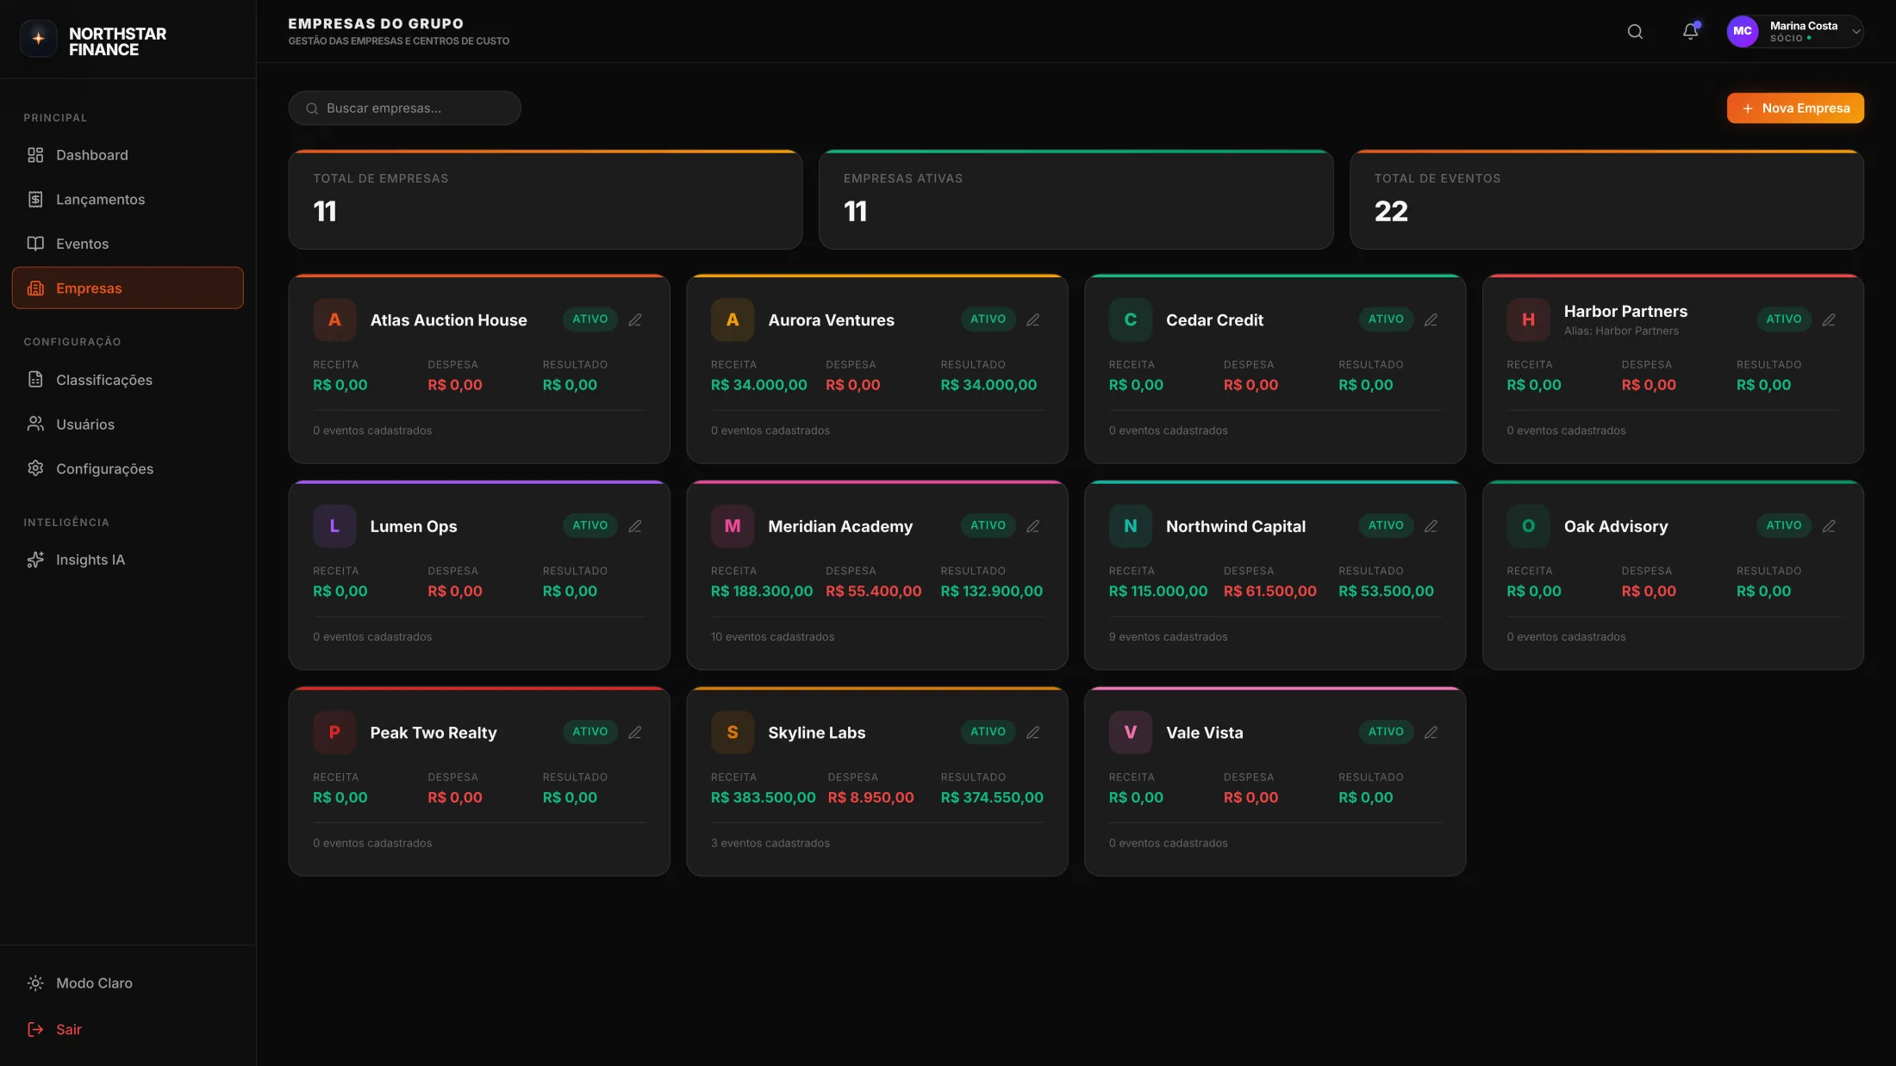Viewport: 1896px width, 1066px height.
Task: Edit Skyline Labs company card
Action: [1032, 732]
